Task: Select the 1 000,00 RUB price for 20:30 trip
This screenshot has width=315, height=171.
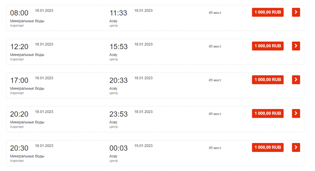Action: 268,148
